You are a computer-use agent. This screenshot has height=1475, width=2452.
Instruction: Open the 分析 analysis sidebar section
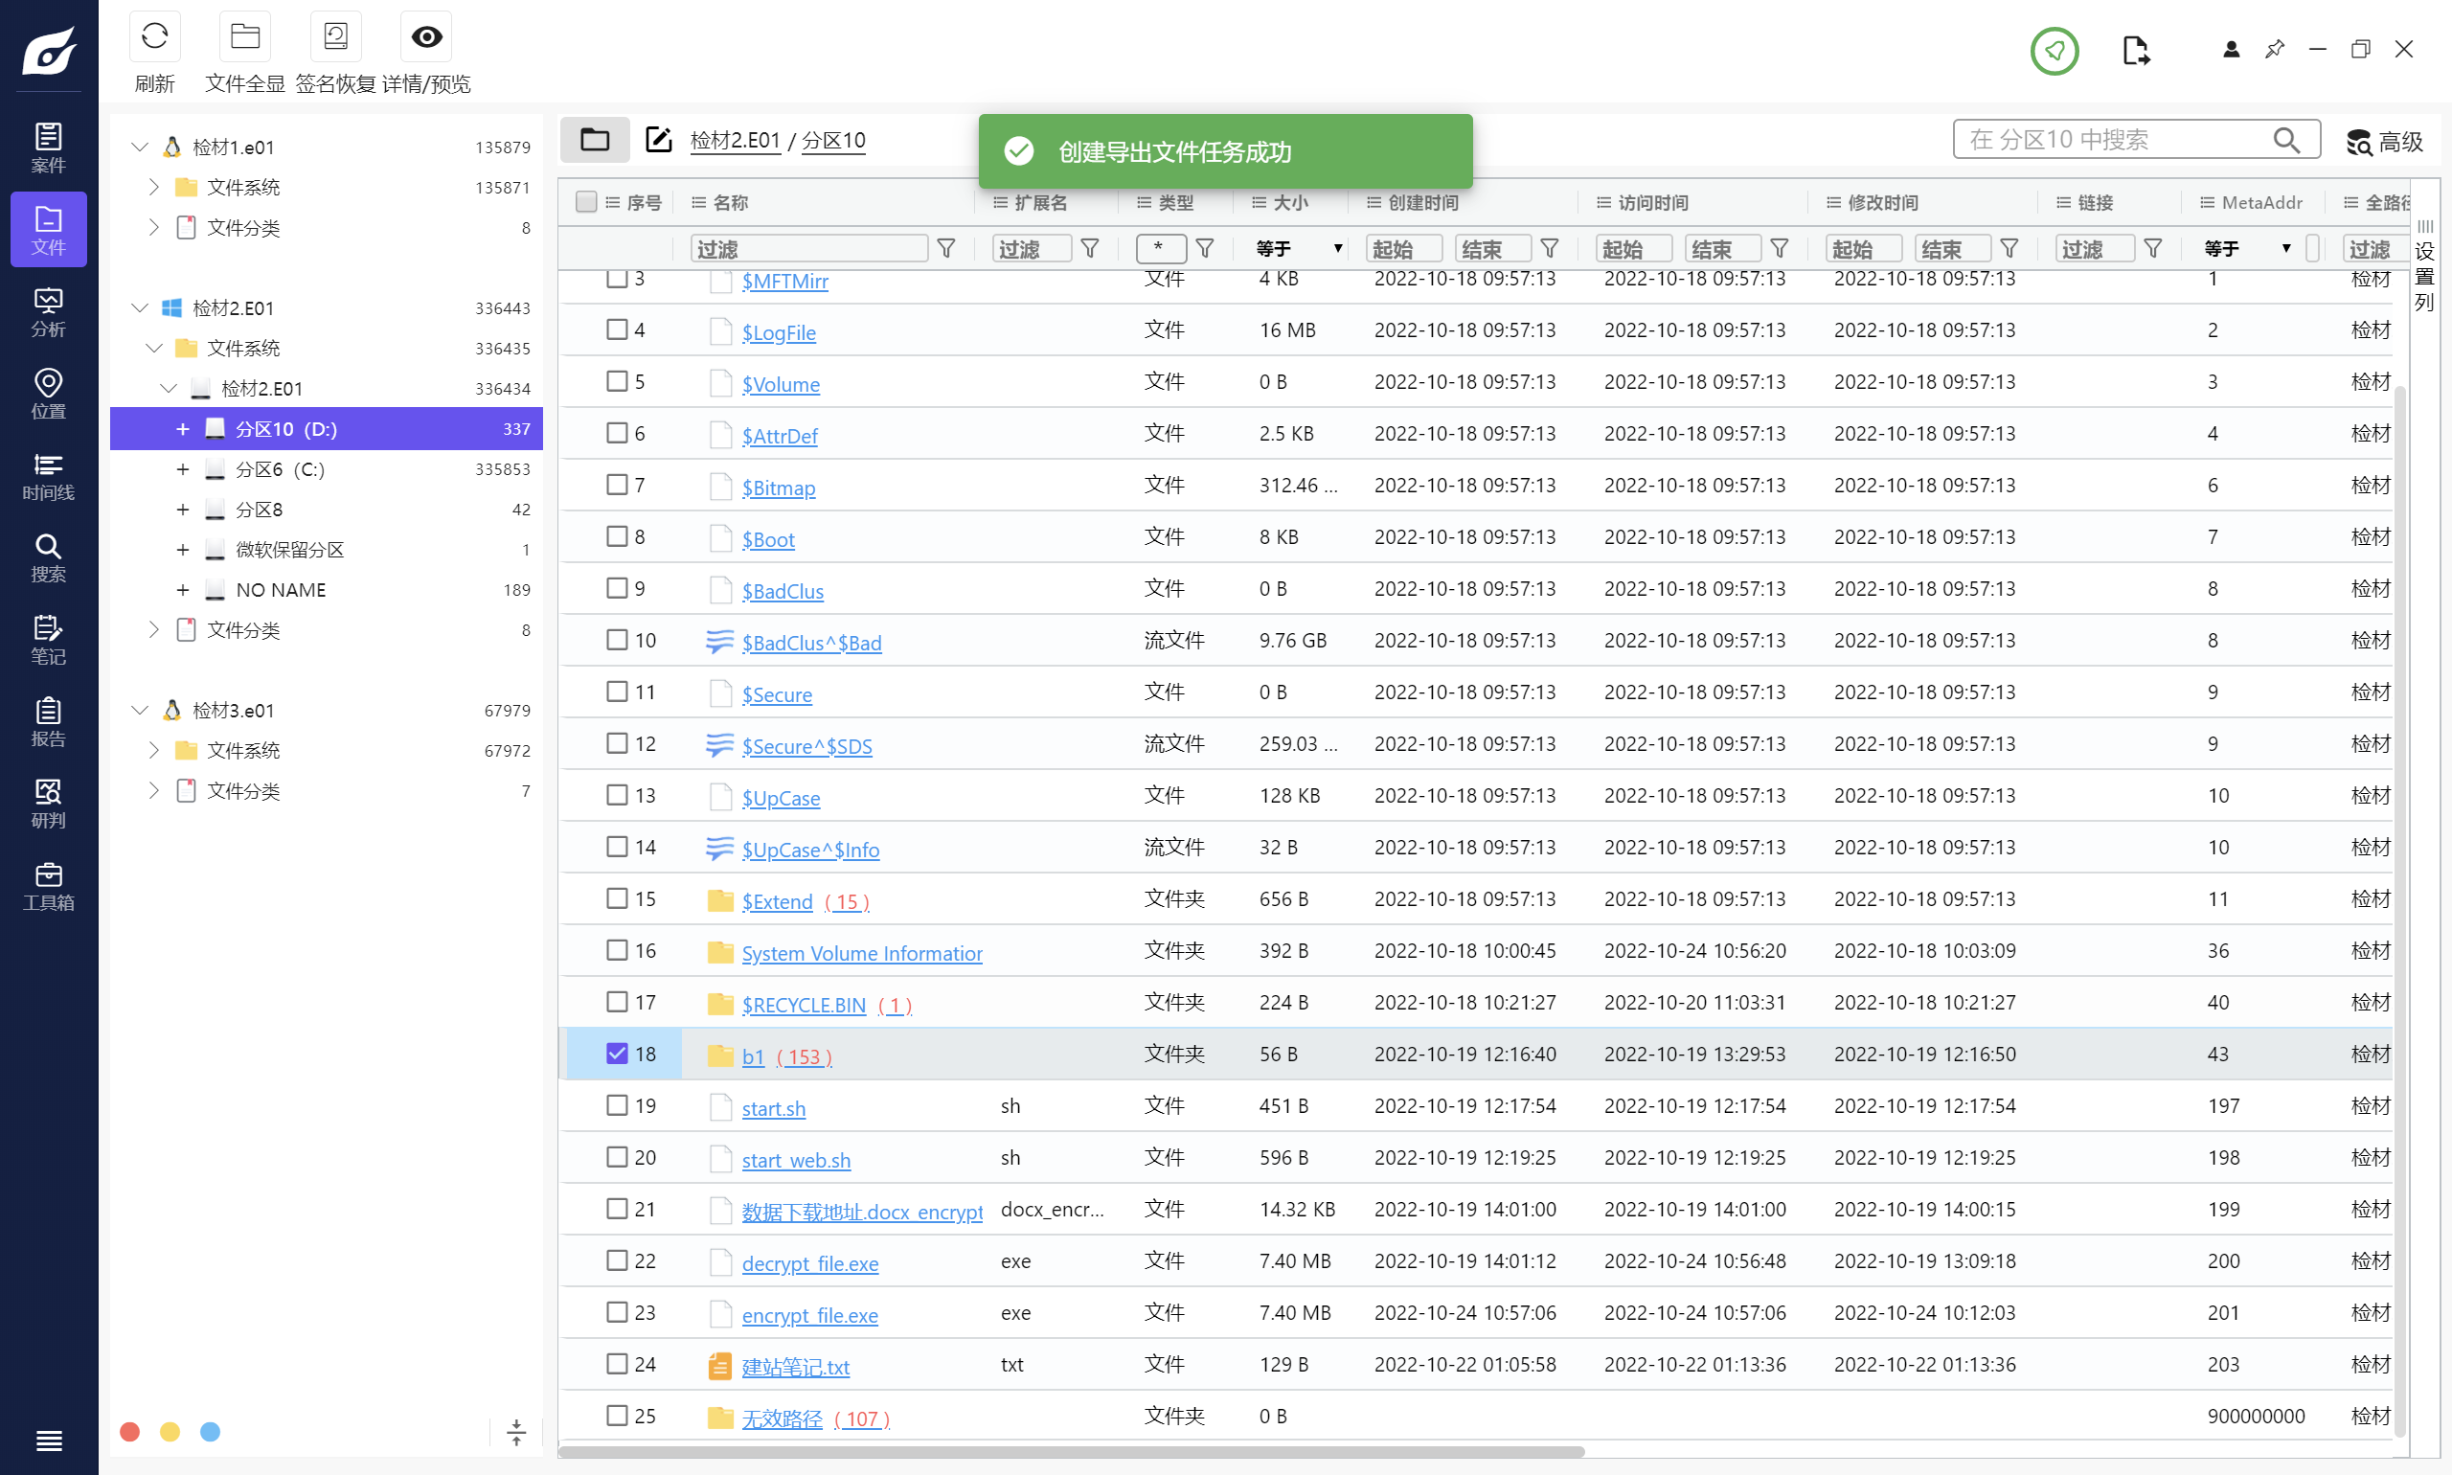pyautogui.click(x=49, y=312)
